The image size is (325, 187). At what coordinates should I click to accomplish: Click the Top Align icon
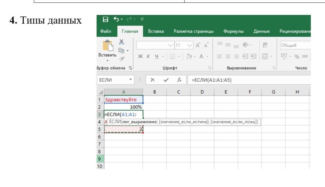tap(220, 44)
